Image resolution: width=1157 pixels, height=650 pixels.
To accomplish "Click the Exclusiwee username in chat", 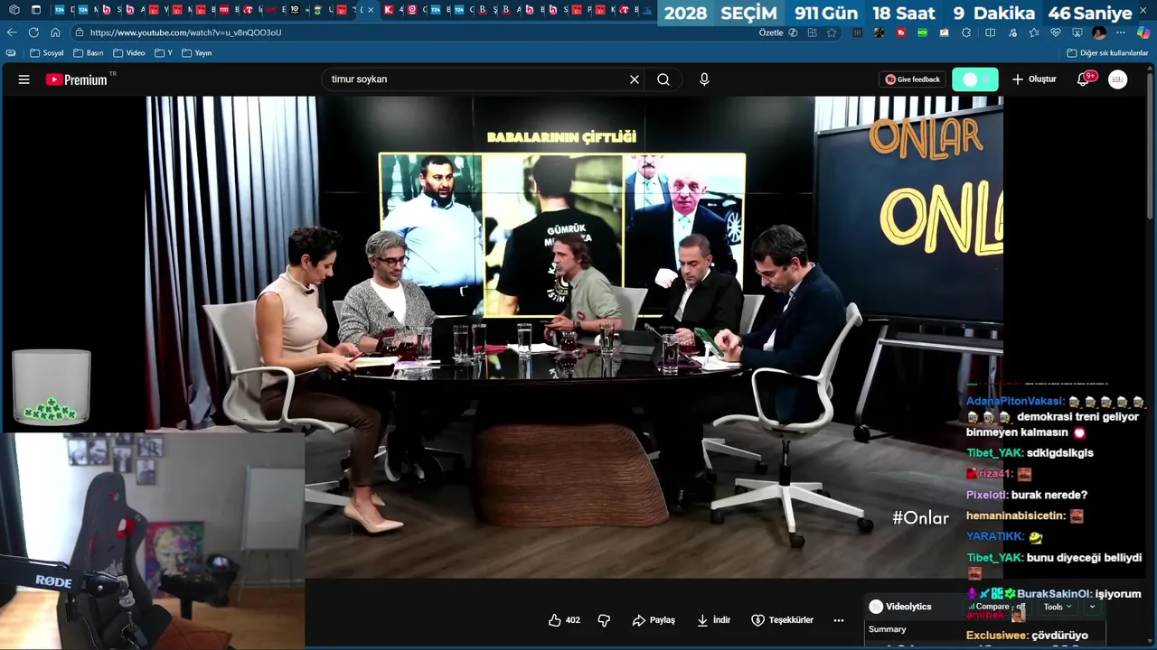I will click(997, 636).
